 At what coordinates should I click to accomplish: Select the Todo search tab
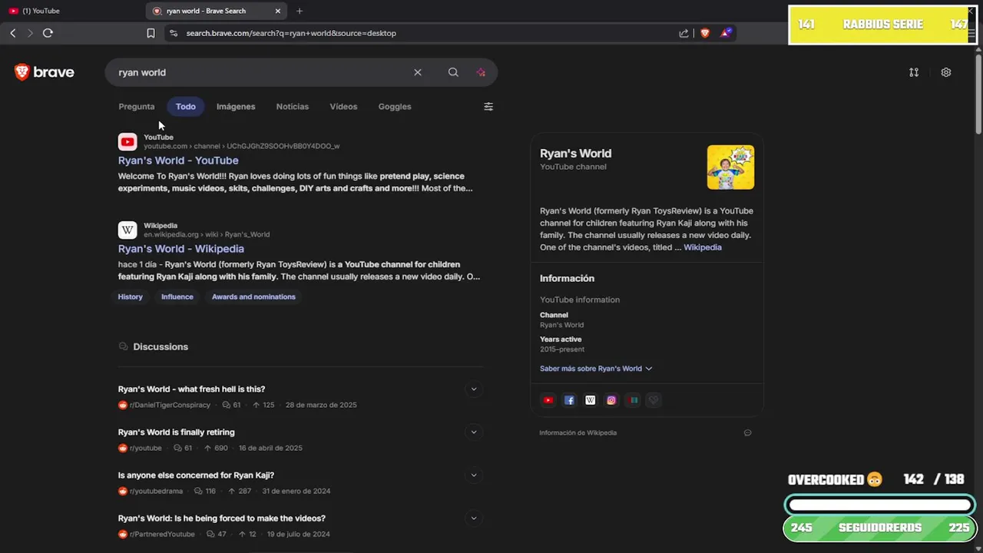pyautogui.click(x=186, y=107)
